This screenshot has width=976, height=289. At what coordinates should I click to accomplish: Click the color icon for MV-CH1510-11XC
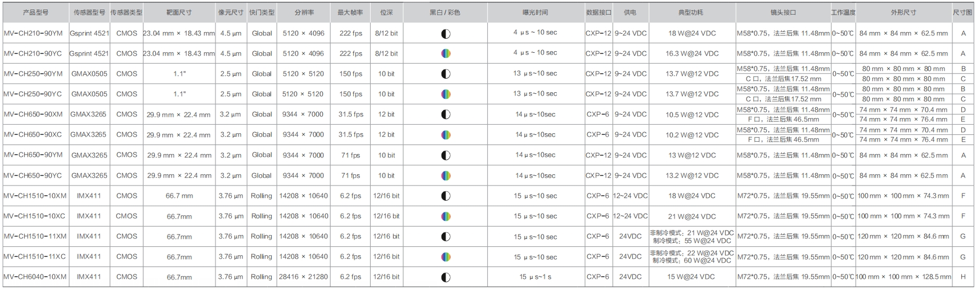pyautogui.click(x=446, y=257)
